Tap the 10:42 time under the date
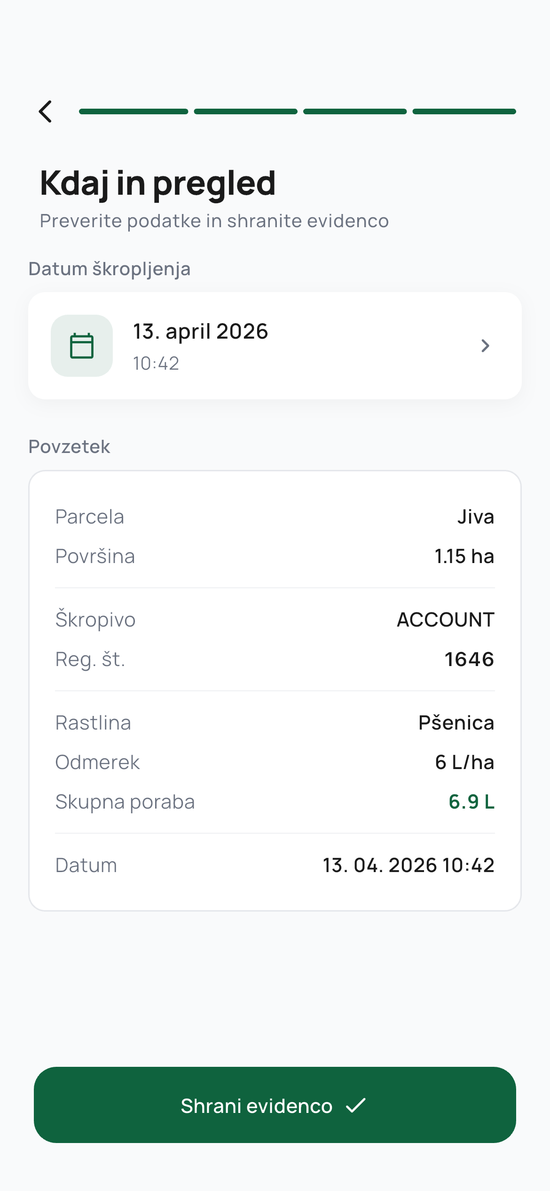Viewport: 550px width, 1191px height. click(x=156, y=364)
